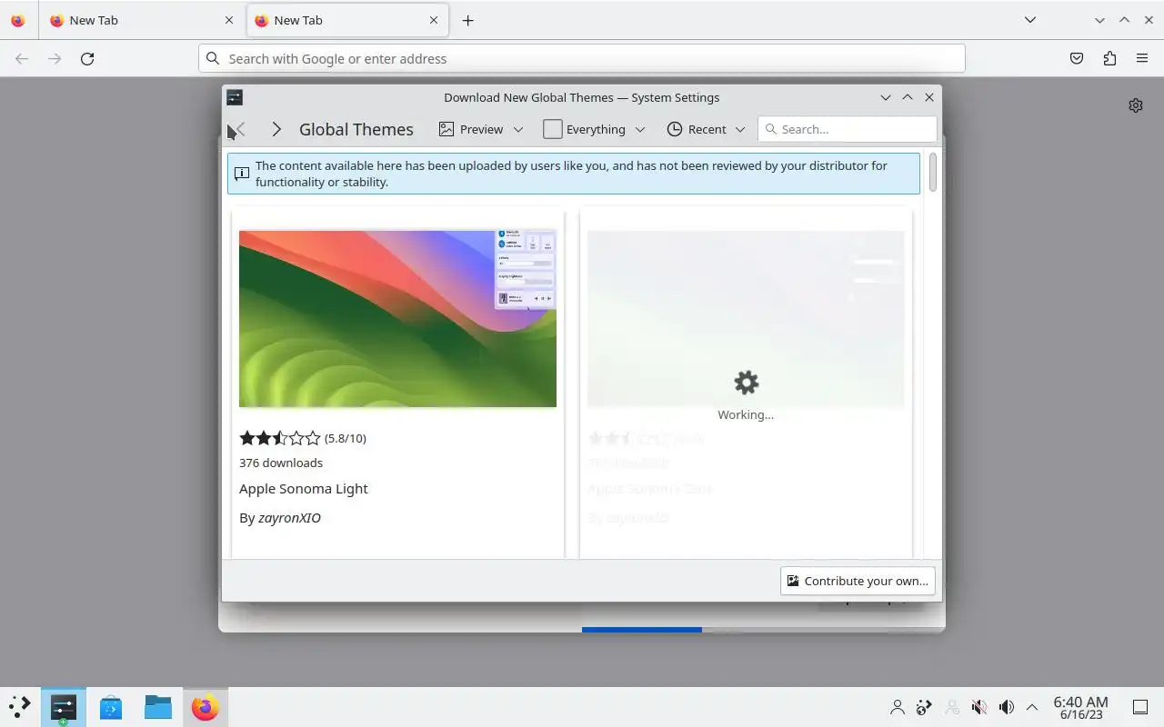1164x727 pixels.
Task: Go back in Firefox
Action: click(x=22, y=58)
